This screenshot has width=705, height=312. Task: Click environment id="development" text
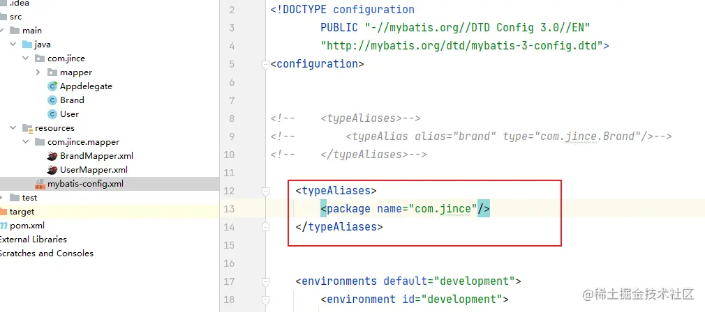pos(414,299)
